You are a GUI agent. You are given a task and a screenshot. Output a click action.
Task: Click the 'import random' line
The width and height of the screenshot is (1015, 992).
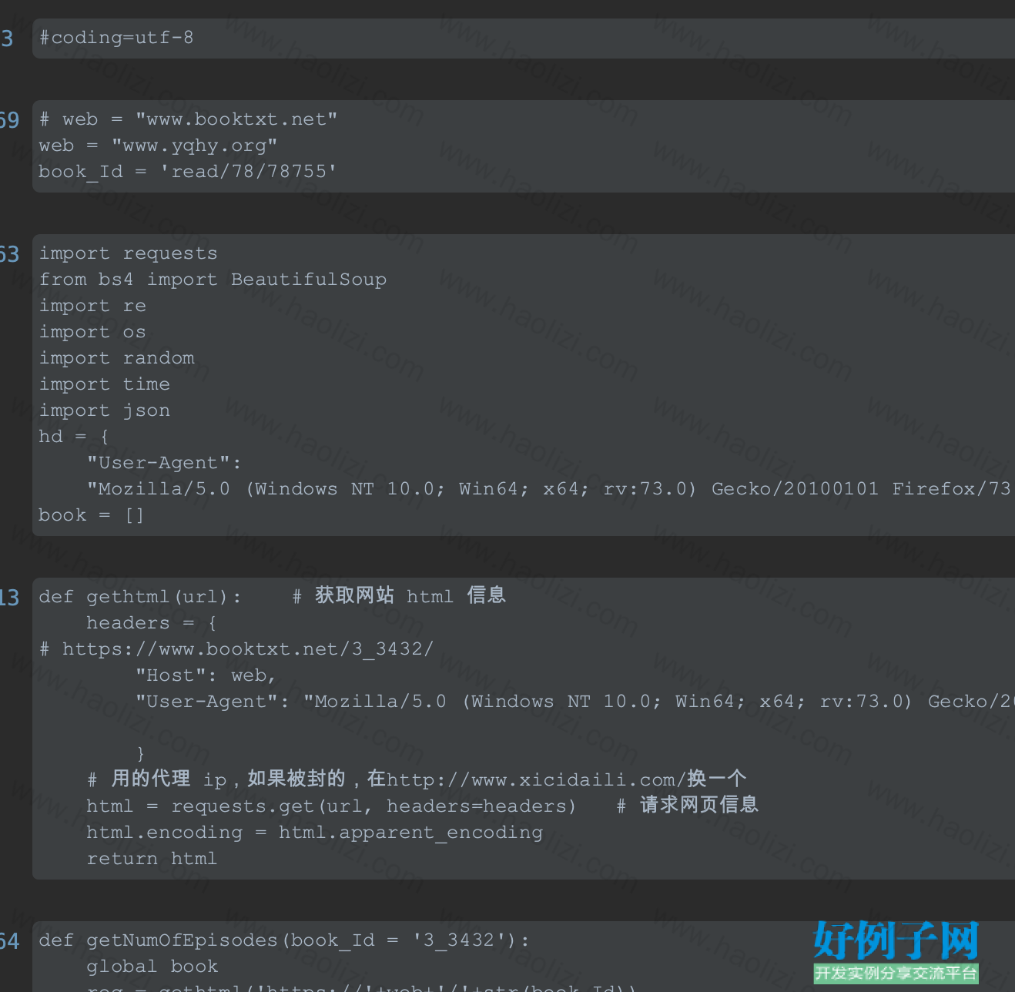point(116,358)
